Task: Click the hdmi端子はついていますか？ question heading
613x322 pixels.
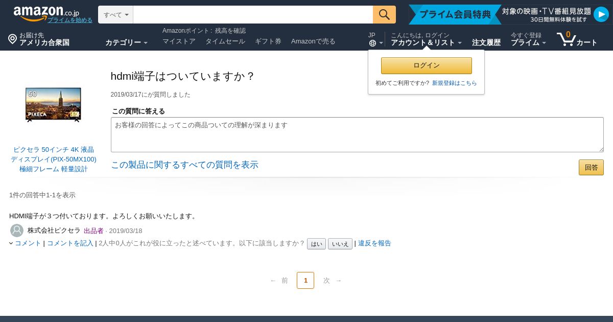Action: click(182, 76)
